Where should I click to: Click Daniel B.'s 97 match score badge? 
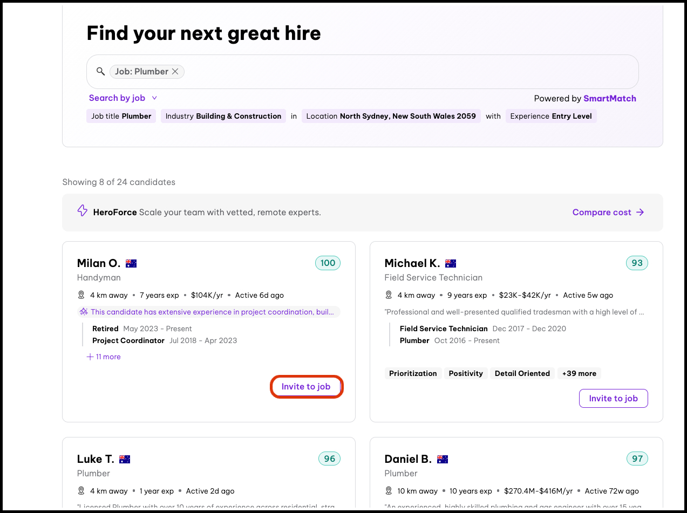[x=637, y=459]
